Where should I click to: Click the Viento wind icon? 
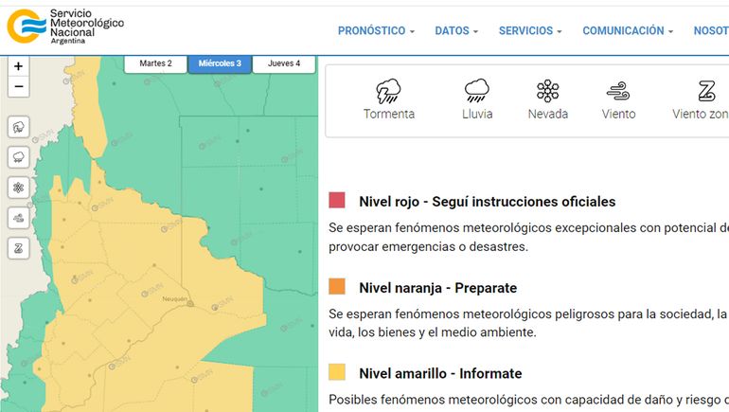[618, 92]
